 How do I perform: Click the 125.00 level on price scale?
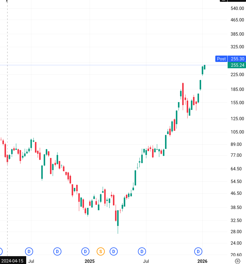237,118
